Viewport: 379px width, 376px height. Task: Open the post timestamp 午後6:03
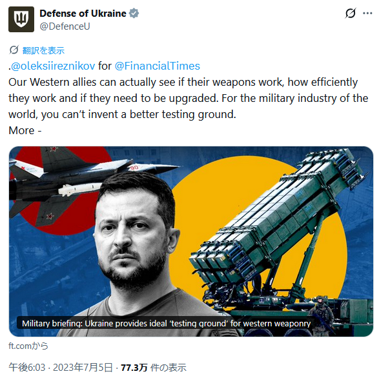pos(27,368)
